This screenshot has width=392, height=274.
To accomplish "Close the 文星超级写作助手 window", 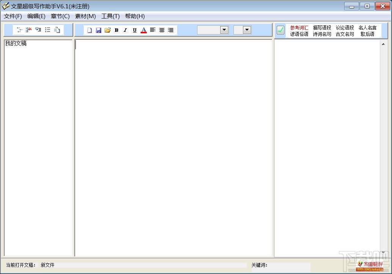I will coord(383,6).
